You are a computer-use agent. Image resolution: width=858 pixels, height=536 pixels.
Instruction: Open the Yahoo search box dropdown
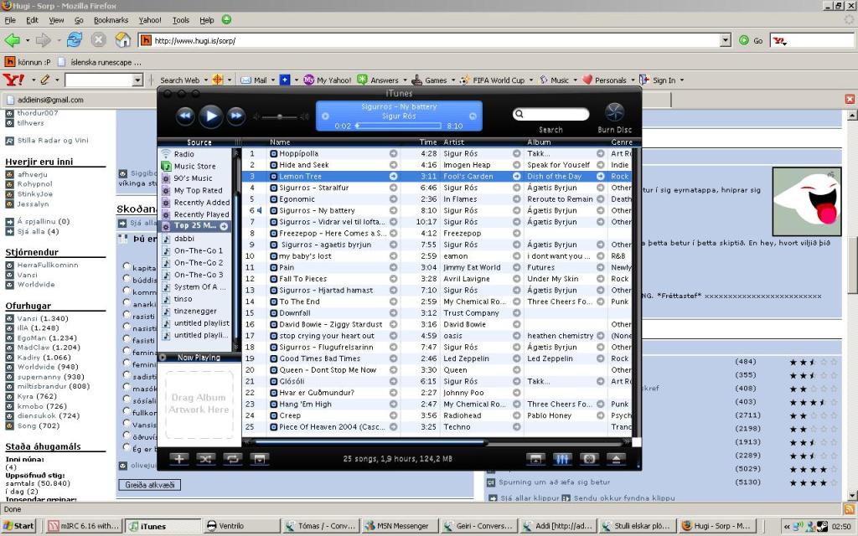137,80
